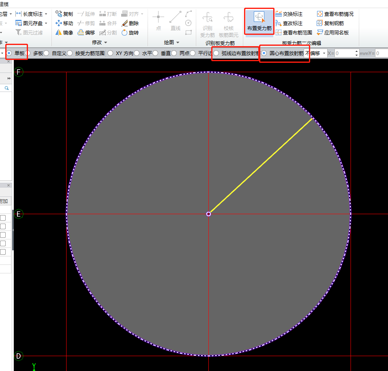Pick the 点 (point) drawing tool
The image size is (388, 371).
pos(159,21)
